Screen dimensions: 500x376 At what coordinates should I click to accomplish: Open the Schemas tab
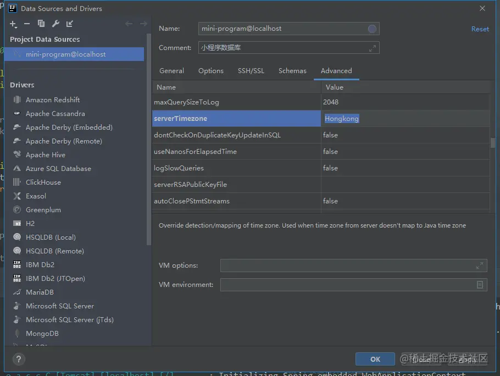tap(292, 71)
